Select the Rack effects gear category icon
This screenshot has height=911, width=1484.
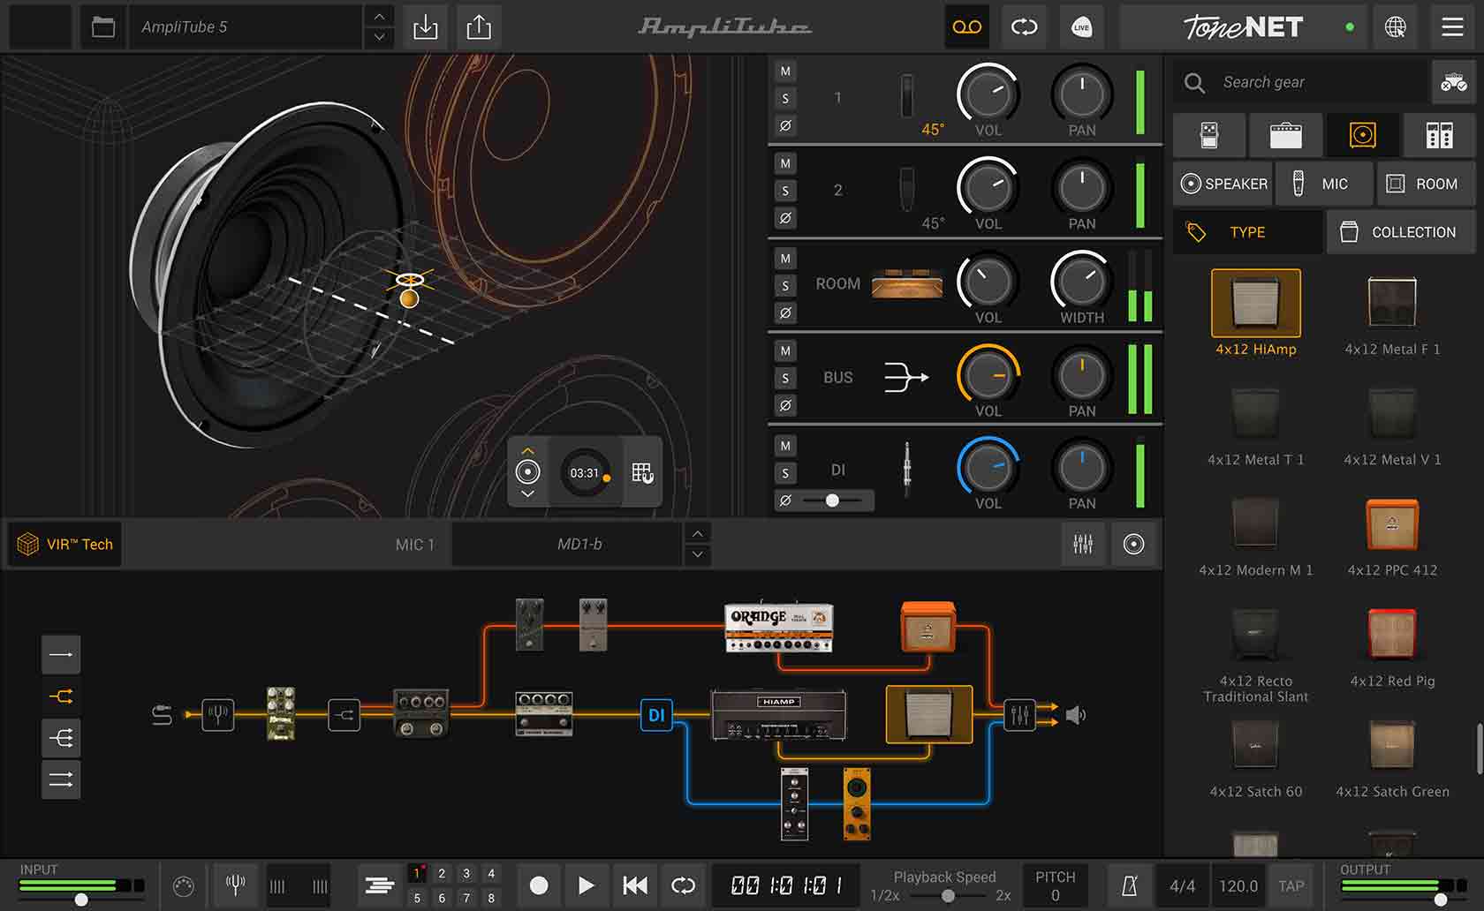click(x=1439, y=135)
